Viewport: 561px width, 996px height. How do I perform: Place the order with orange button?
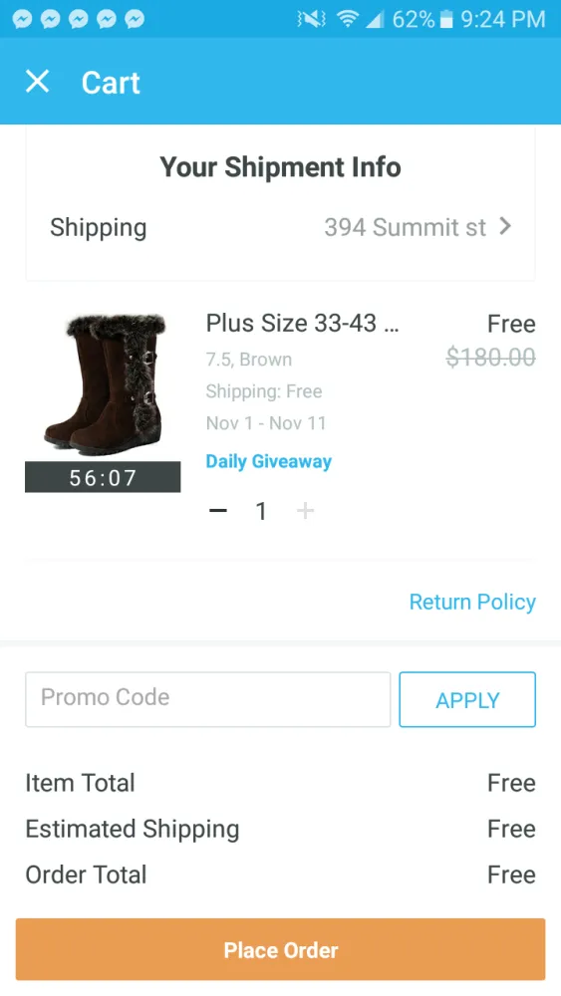pyautogui.click(x=280, y=949)
